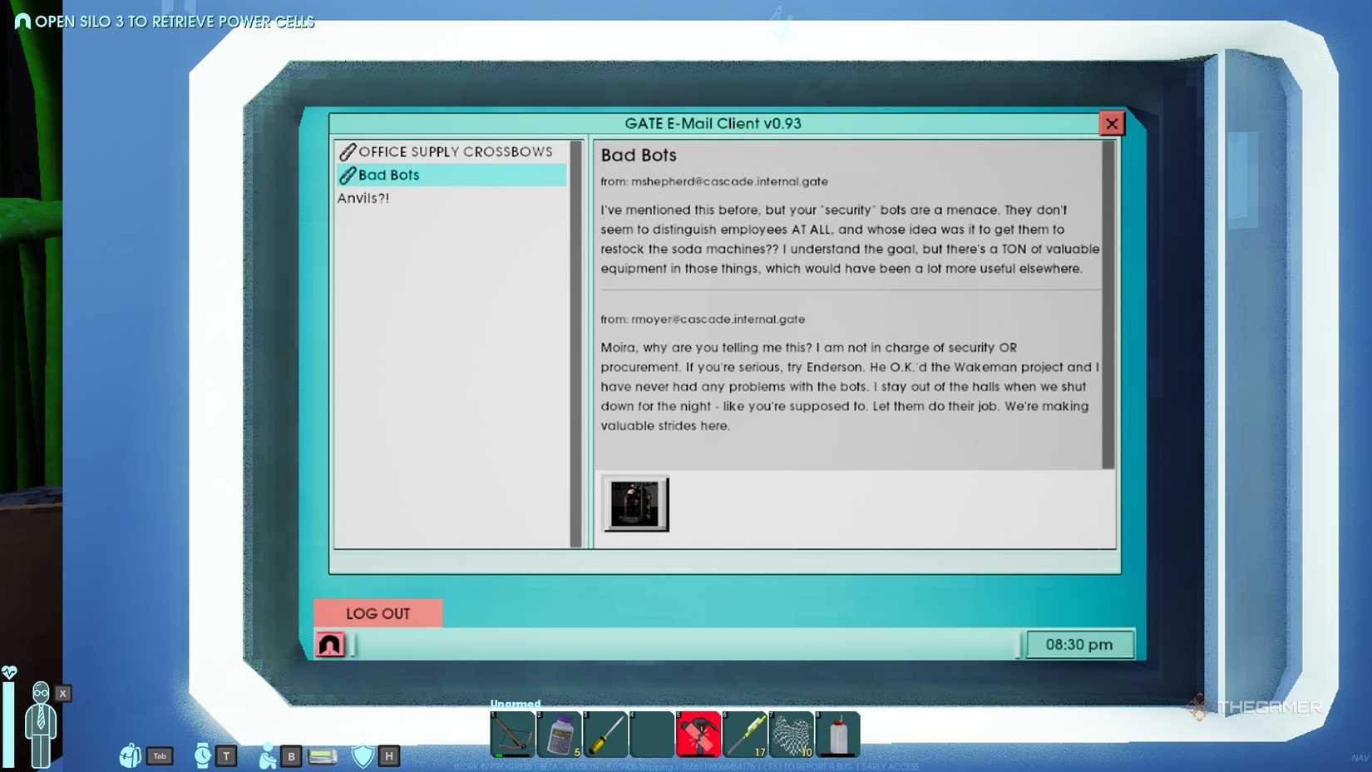Screen dimensions: 1372x772
Task: Click the wristwatch time icon
Action: [202, 755]
